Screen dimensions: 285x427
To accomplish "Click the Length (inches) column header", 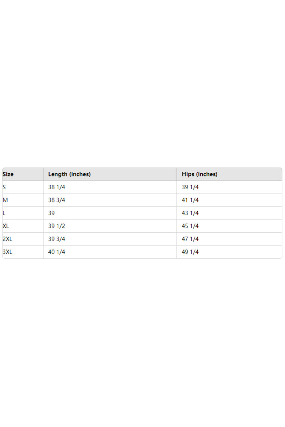I will tap(69, 174).
